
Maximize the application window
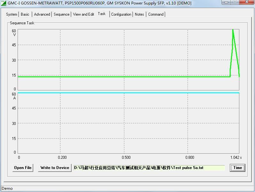[235, 3]
